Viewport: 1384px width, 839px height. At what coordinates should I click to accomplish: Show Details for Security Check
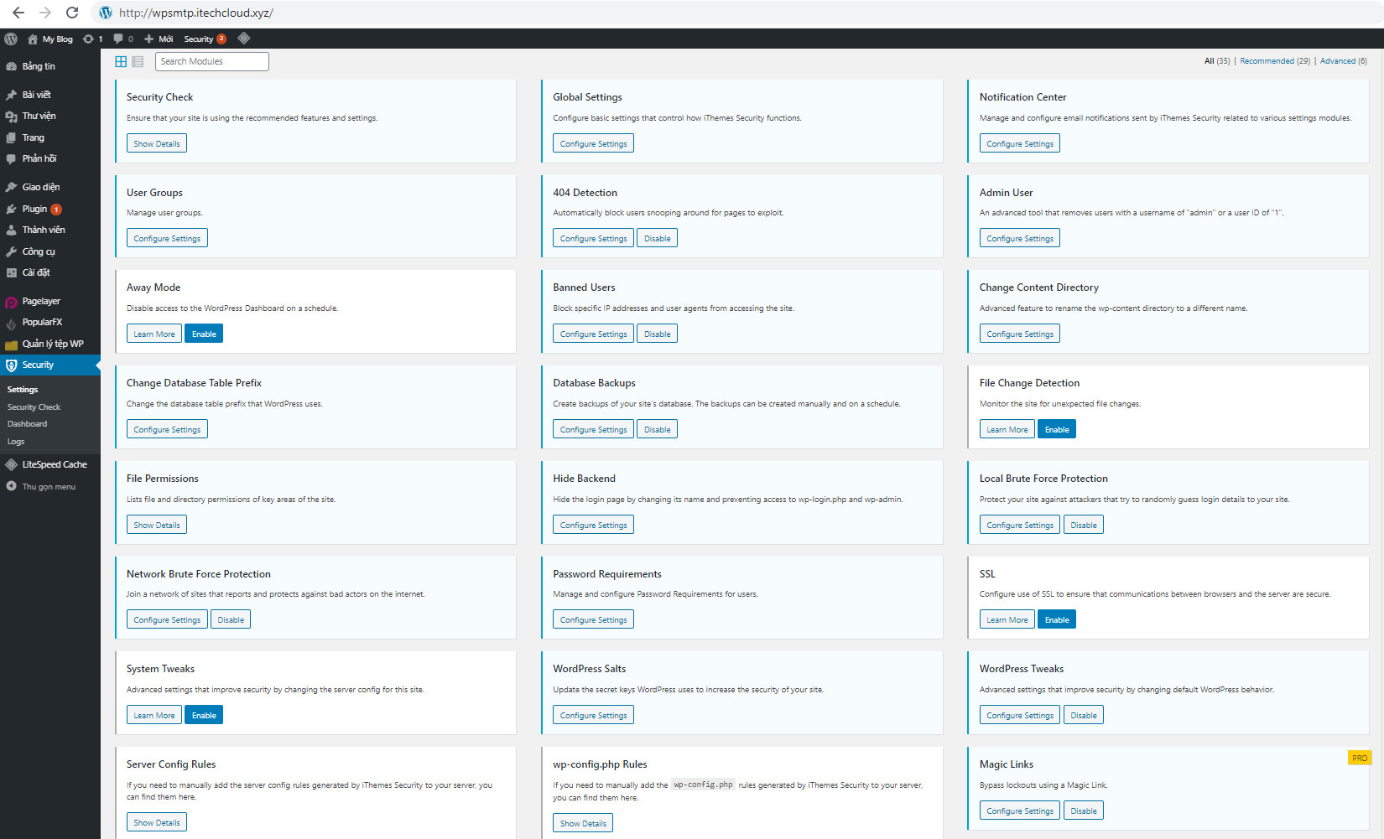tap(157, 143)
